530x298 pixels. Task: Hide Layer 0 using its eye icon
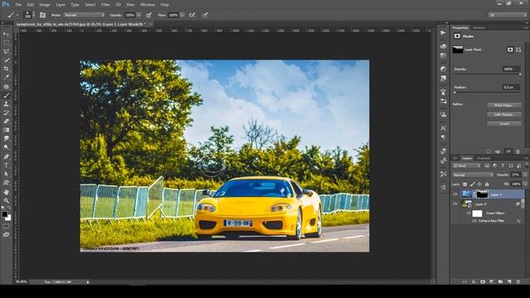click(x=455, y=204)
